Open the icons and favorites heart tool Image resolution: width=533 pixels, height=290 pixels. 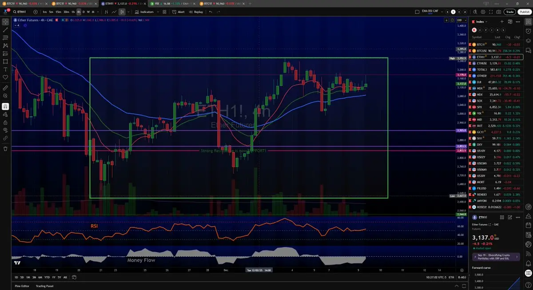pos(5,77)
